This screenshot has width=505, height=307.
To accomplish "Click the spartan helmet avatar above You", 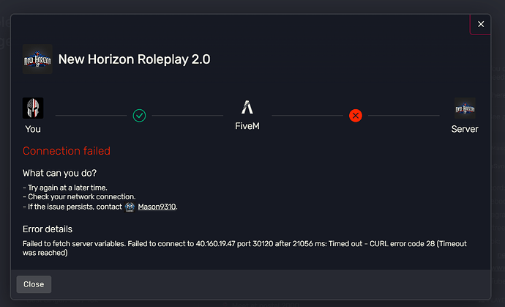I will click(x=33, y=108).
